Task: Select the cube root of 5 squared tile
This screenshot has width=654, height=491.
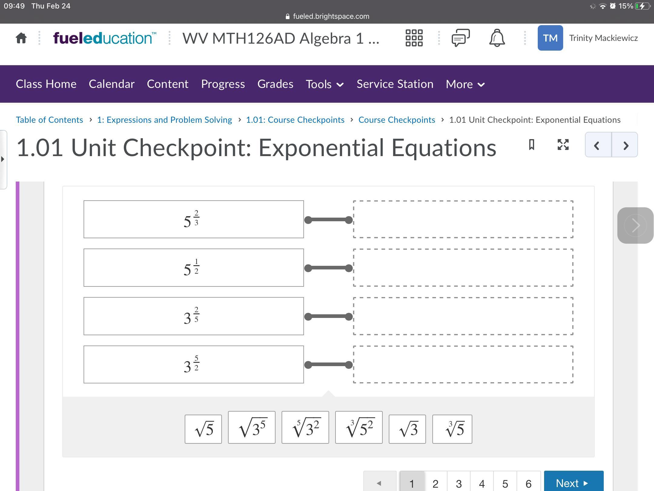Action: click(359, 428)
